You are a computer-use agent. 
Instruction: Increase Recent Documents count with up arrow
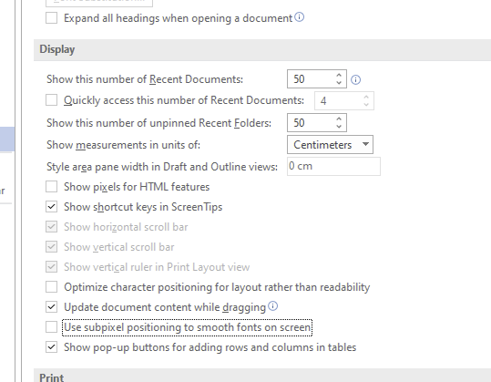[x=339, y=76]
